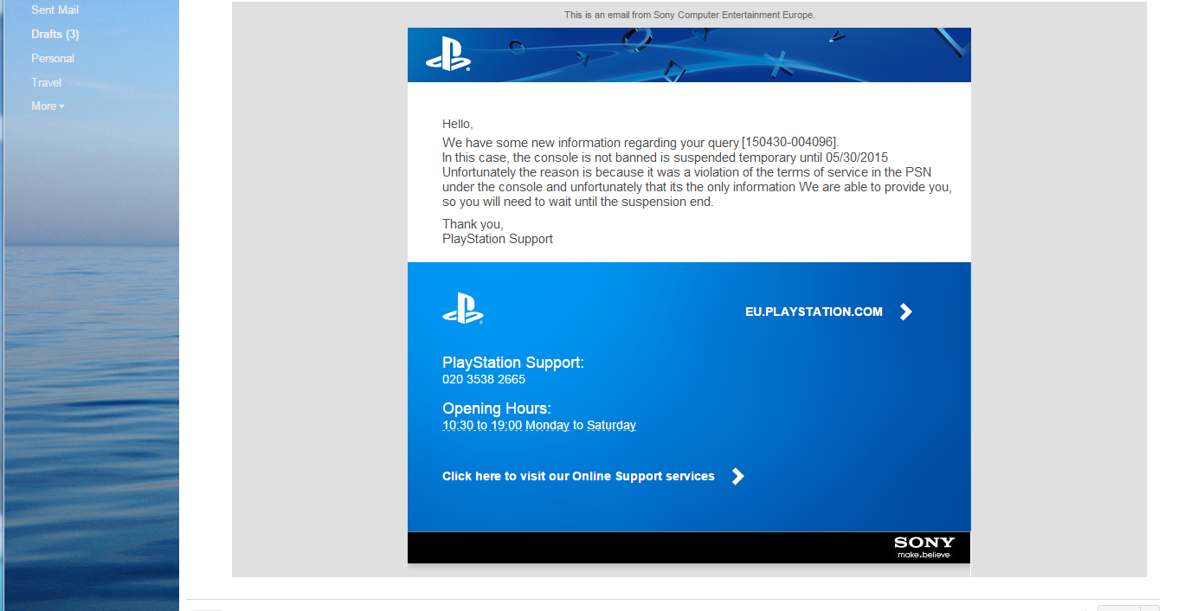Open the Travel label
The image size is (1178, 611).
[x=46, y=82]
